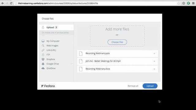Select the Recording Webinars.docx file name
This screenshot has width=196, height=110.
coord(98,69)
